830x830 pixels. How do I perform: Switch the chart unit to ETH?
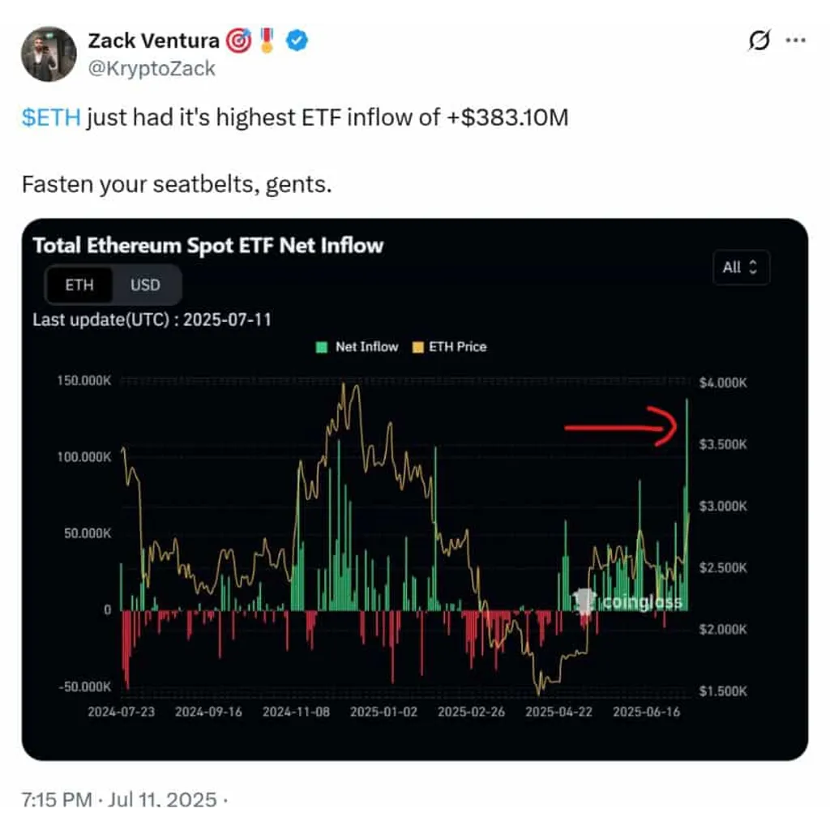[79, 285]
